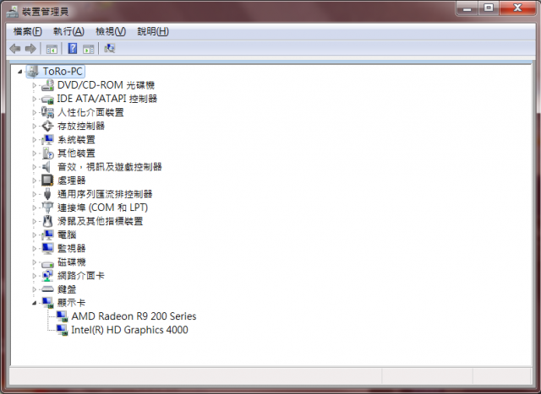Screen dimensions: 541x394
Task: Open the 檔案(F) menu
Action: pos(28,32)
